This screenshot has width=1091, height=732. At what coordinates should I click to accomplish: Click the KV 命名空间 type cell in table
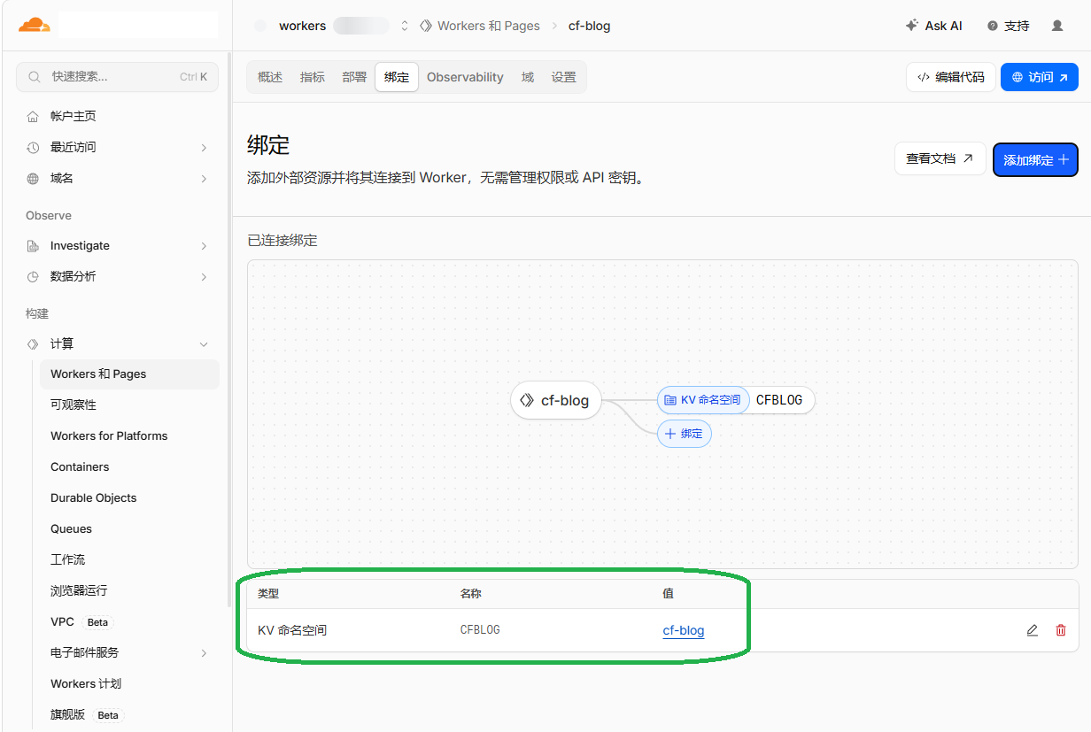(292, 630)
